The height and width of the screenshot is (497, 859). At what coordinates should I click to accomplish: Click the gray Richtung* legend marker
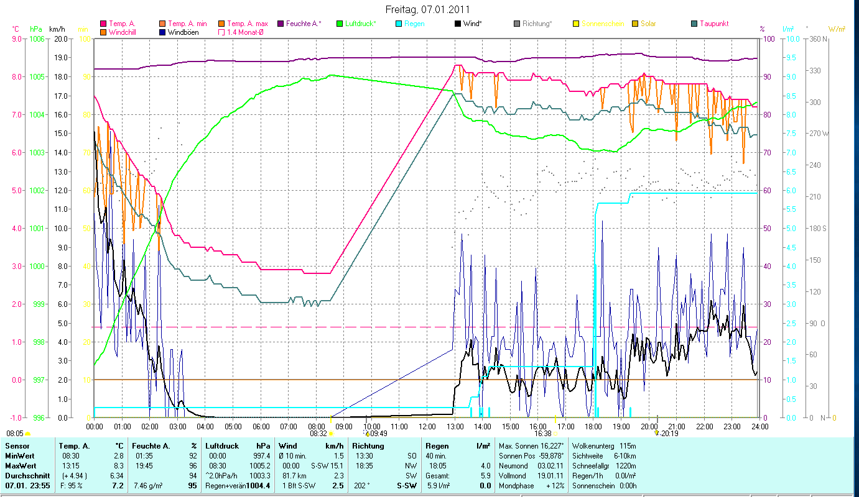coord(517,24)
